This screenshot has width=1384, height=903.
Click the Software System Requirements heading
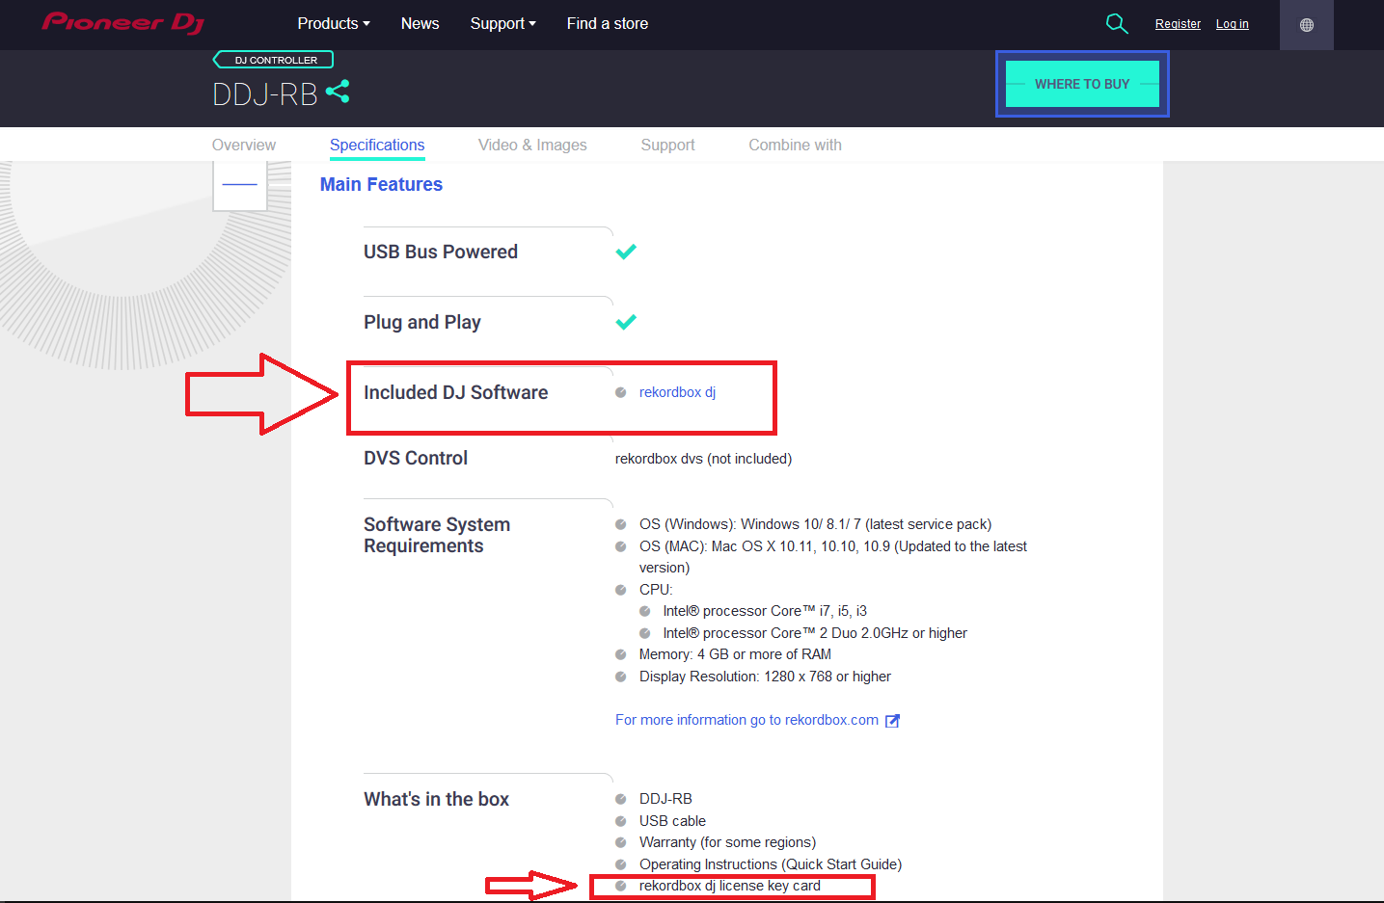437,535
